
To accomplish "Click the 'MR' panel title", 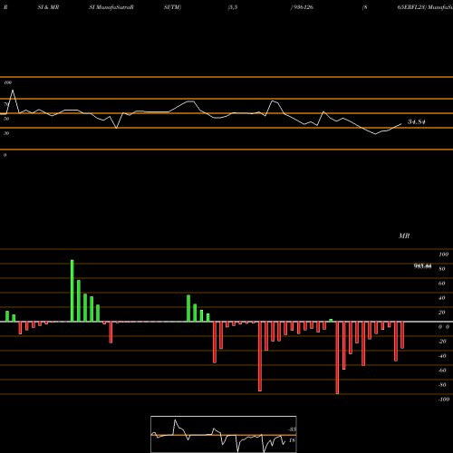I will pyautogui.click(x=404, y=236).
